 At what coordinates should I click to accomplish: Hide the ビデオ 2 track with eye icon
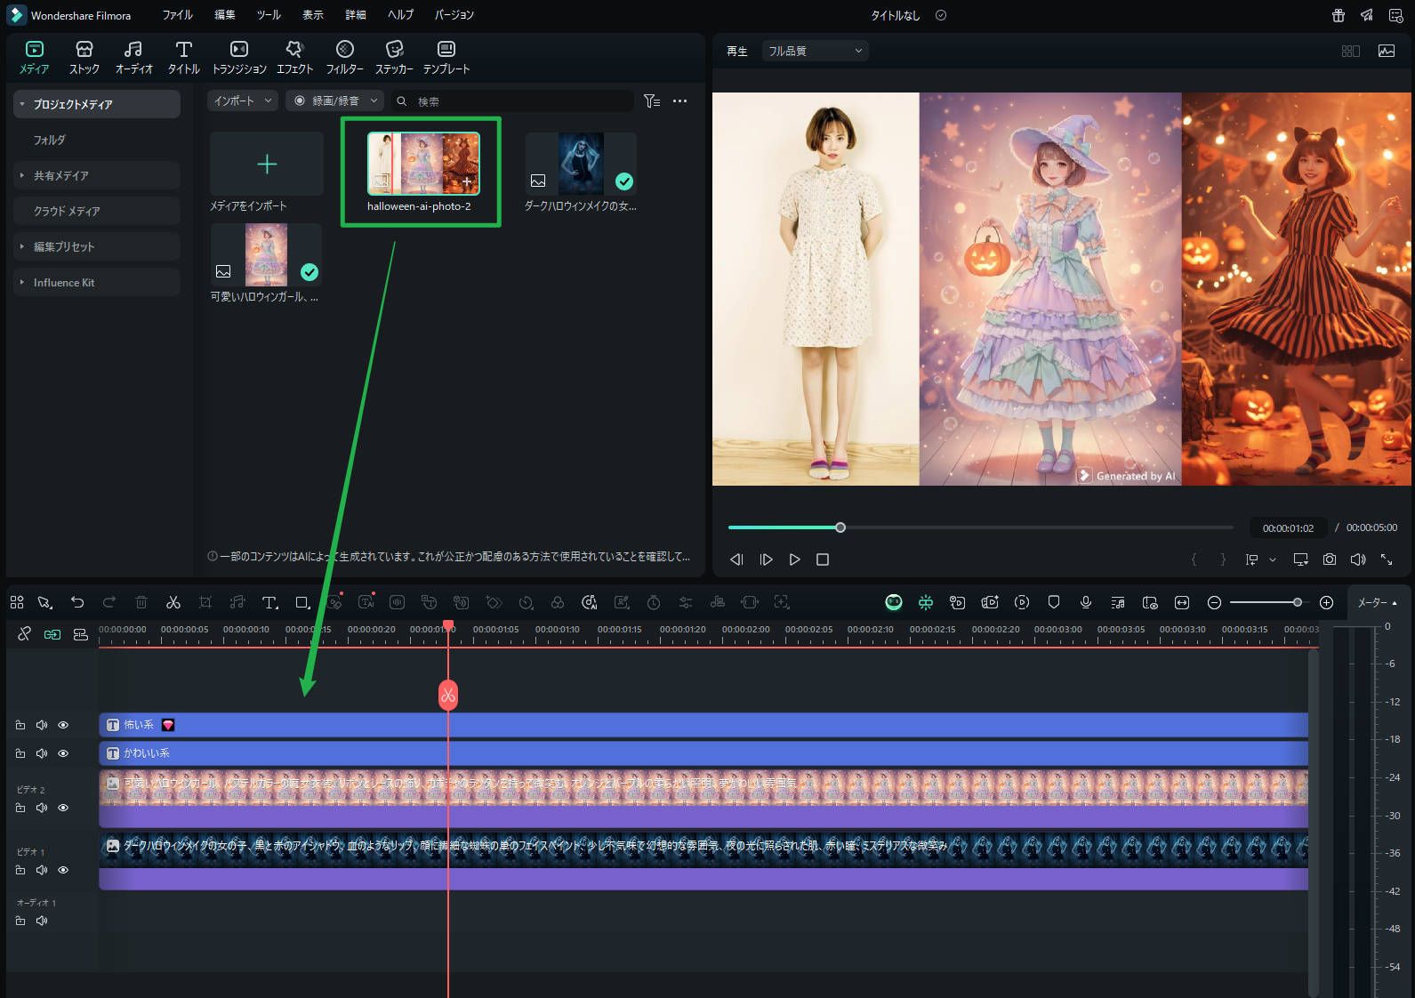coord(63,808)
